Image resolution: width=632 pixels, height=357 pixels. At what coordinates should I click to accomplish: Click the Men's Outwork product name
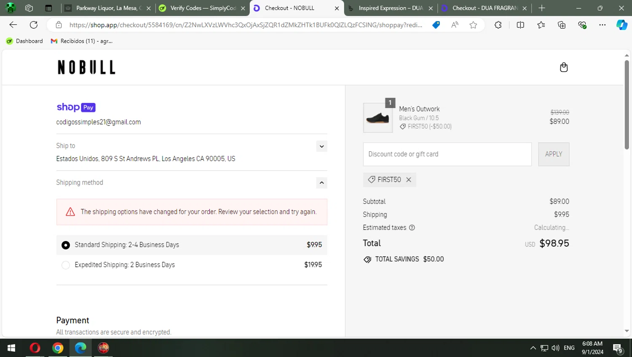tap(419, 109)
